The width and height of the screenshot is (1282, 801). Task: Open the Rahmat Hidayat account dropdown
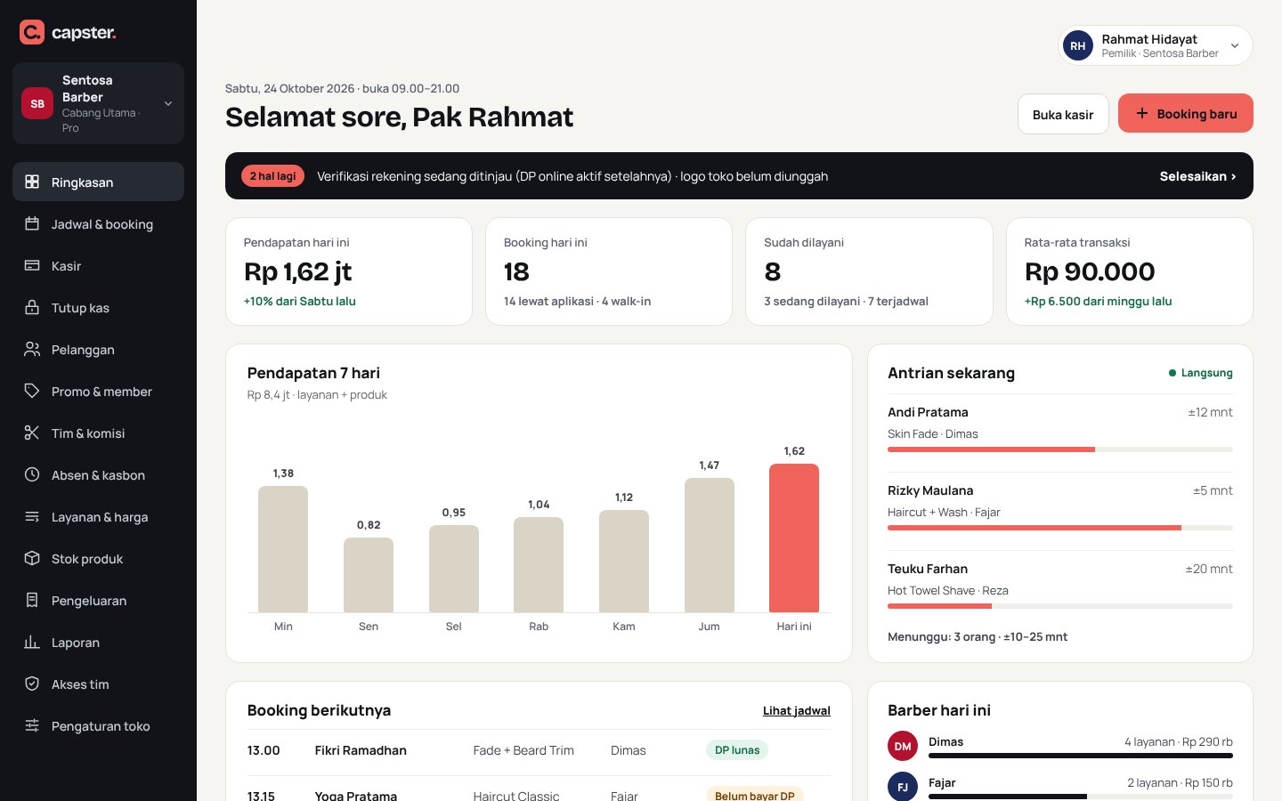[1155, 45]
